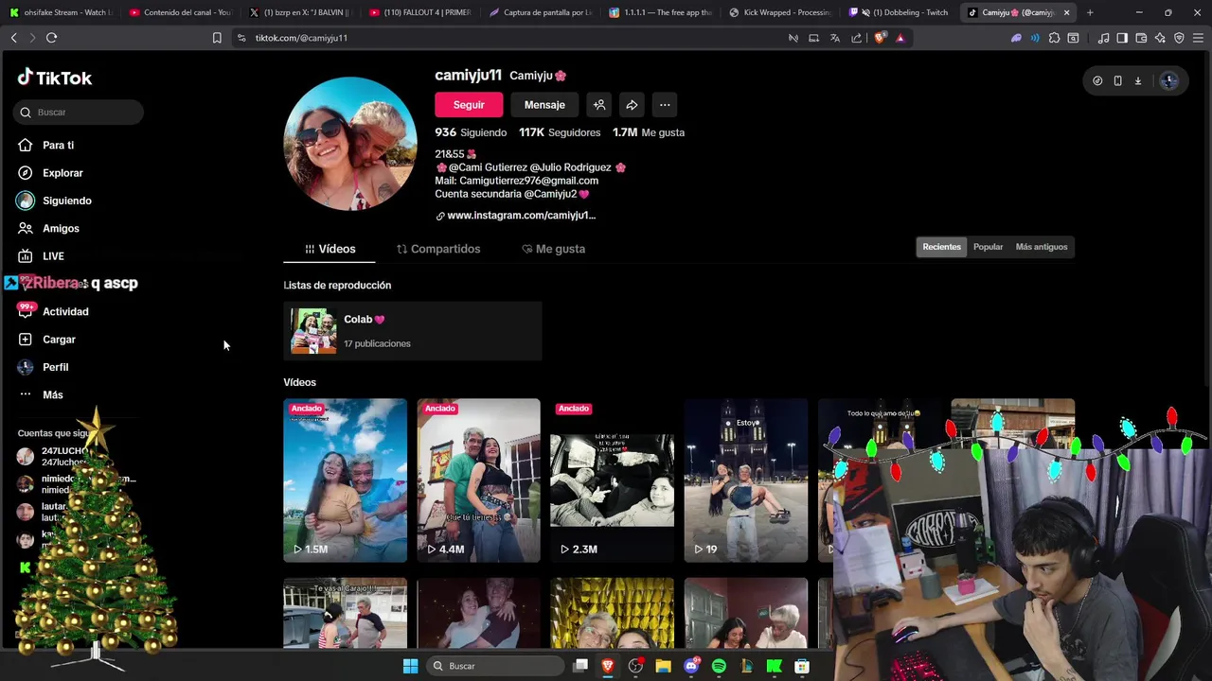This screenshot has height=681, width=1212.
Task: Open Brave Rewards triangle icon
Action: [900, 38]
